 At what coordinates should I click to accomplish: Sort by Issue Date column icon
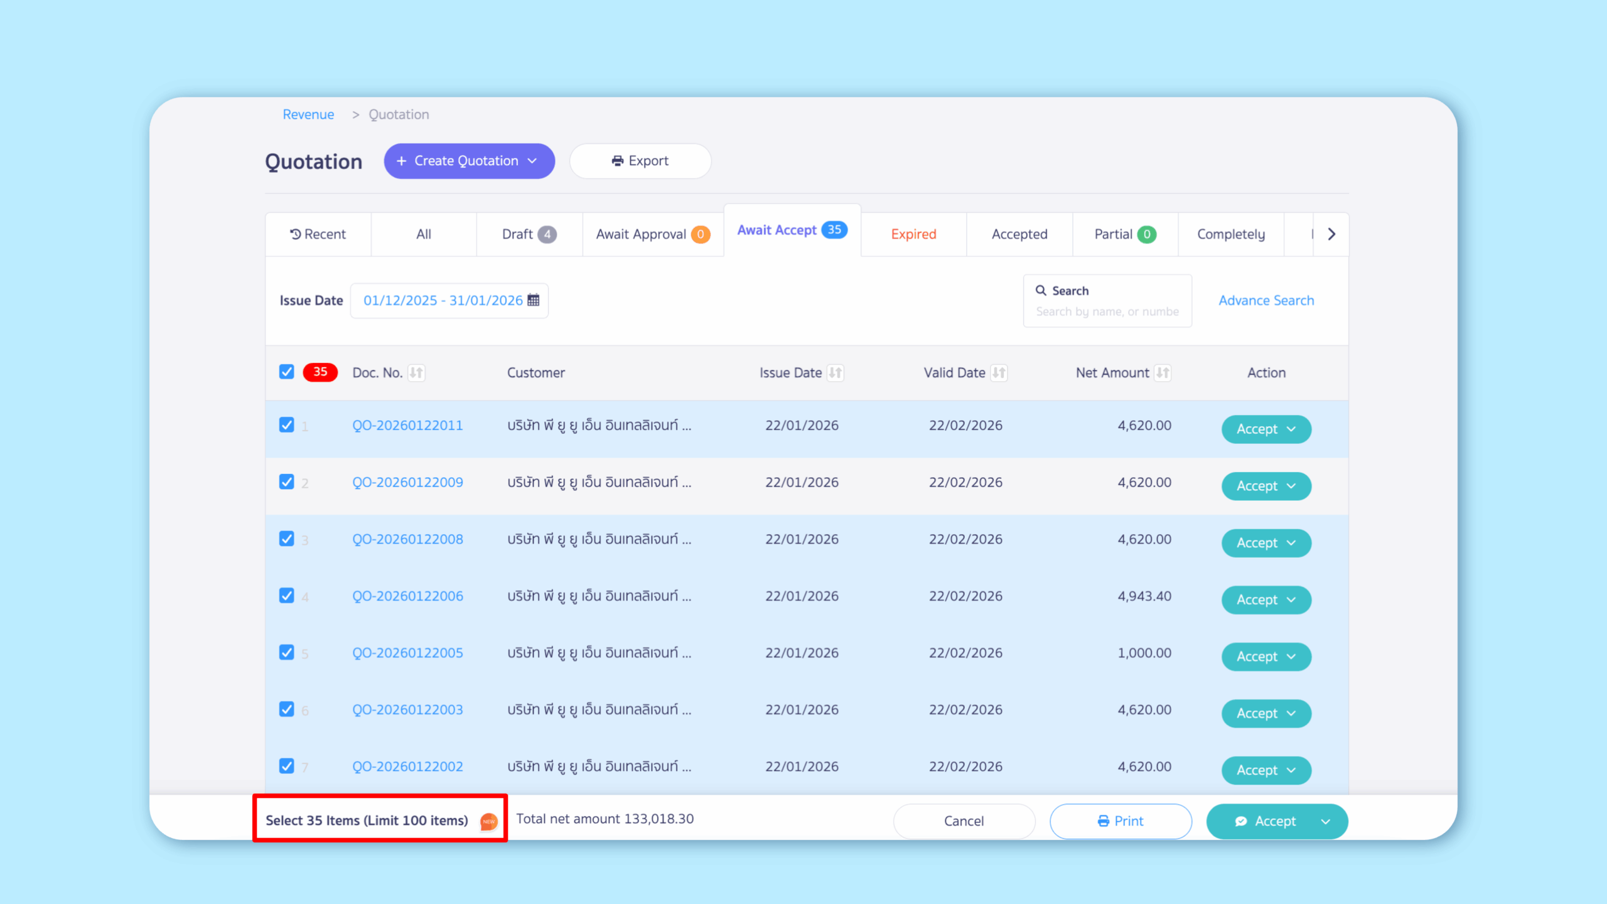click(x=835, y=373)
